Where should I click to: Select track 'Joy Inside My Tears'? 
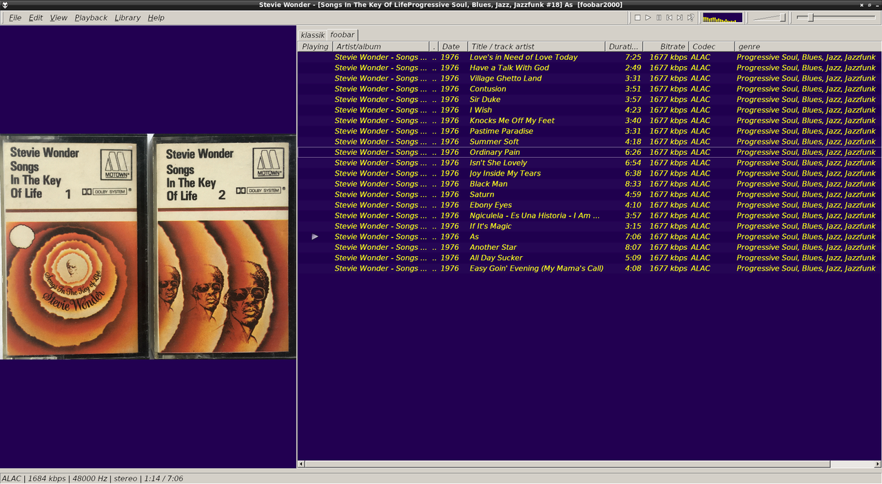tap(505, 173)
